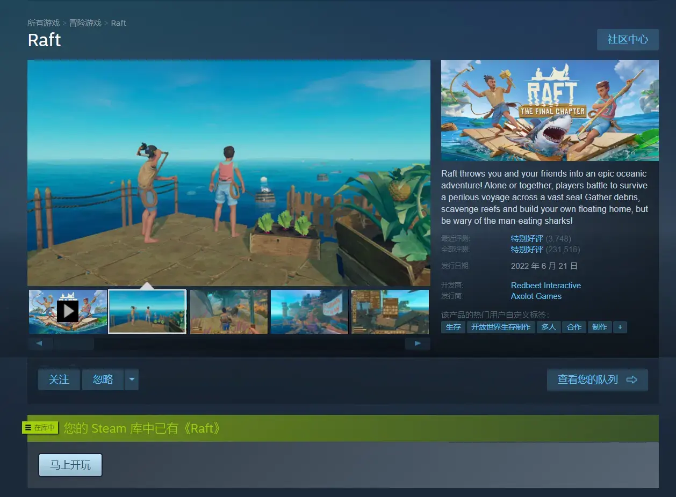
Task: Open dropdown arrow next to 忽略
Action: coord(132,379)
